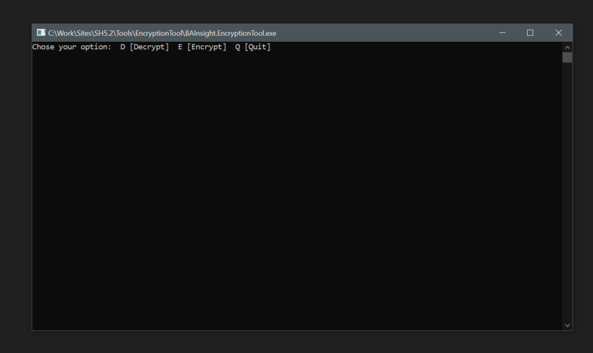This screenshot has height=353, width=593.
Task: Click the vertical scrollbar thumb
Action: 567,57
